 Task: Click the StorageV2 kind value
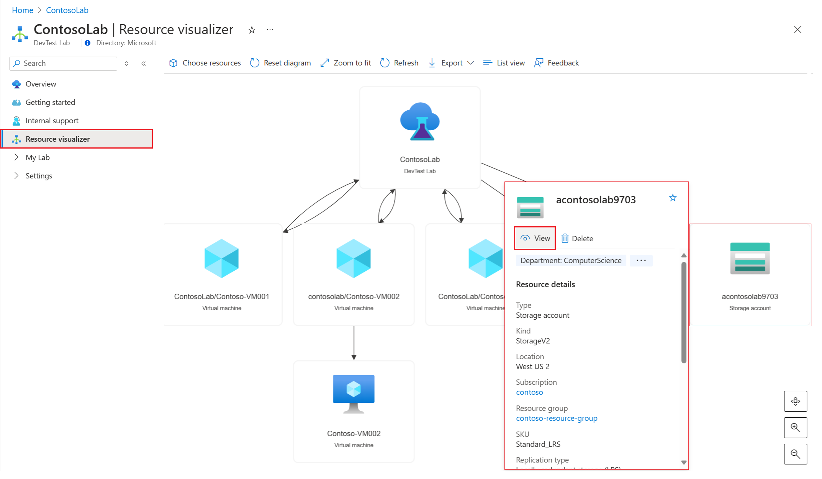coord(533,341)
